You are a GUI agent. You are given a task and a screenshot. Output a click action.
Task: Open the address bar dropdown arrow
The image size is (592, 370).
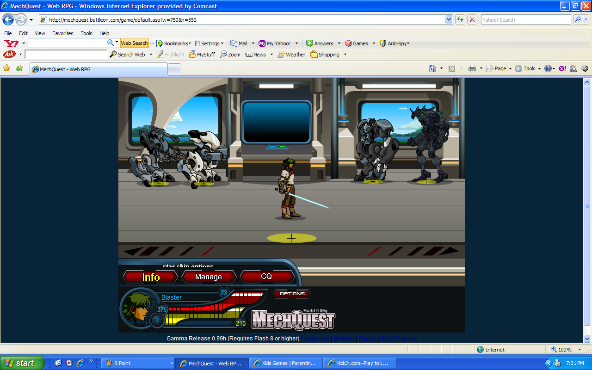click(449, 19)
